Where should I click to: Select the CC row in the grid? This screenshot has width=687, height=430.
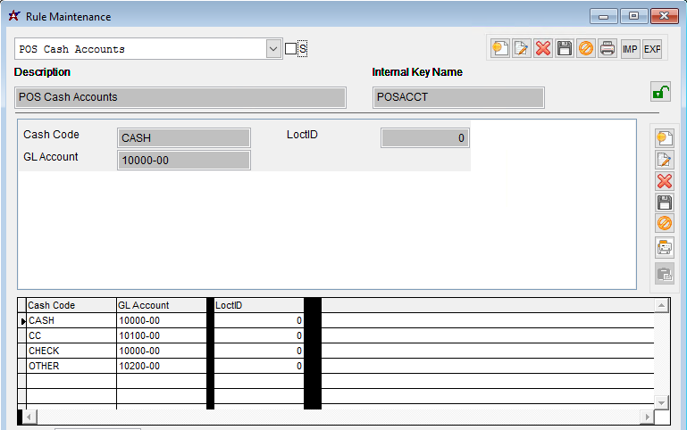click(71, 335)
